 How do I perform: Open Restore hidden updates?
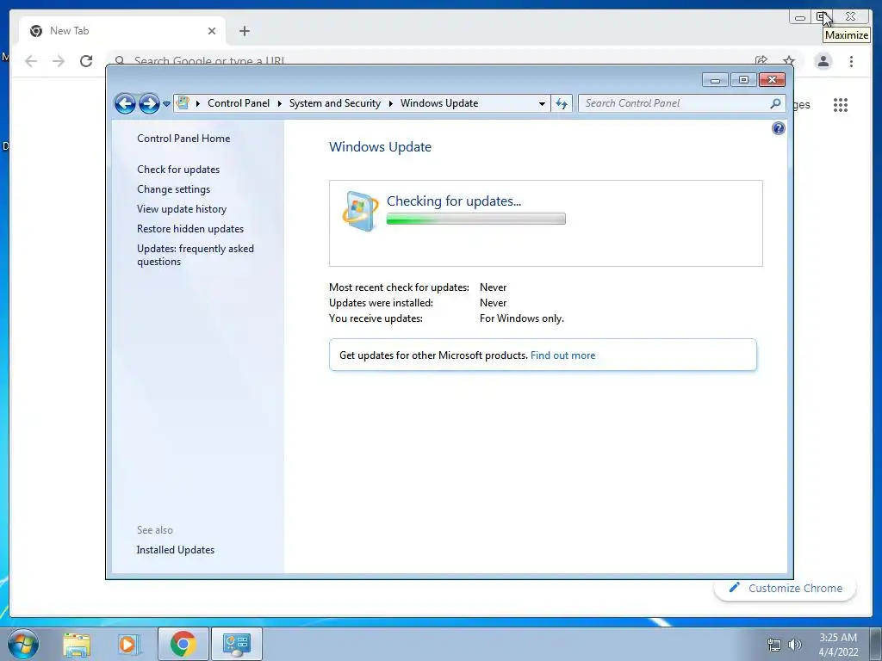tap(190, 229)
